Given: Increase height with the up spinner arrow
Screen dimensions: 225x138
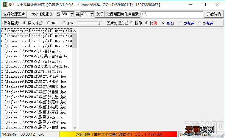Looking at the screenshot, I should (x=92, y=13).
